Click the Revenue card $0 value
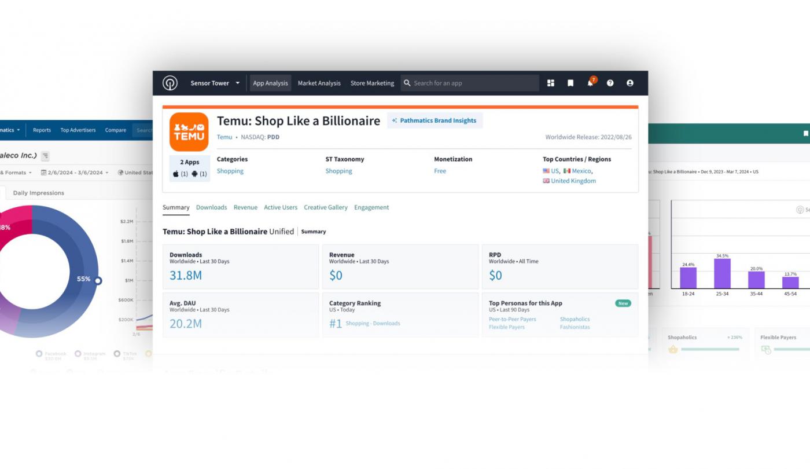810x469 pixels. point(336,276)
